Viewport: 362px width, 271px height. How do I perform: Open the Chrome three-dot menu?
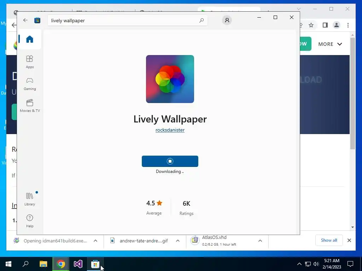pyautogui.click(x=348, y=25)
